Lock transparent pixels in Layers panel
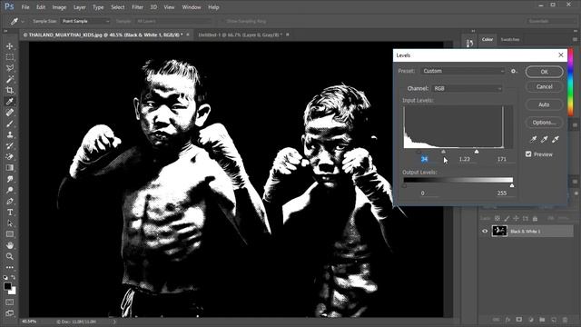Screen dimensions: 581x327 pyautogui.click(x=497, y=218)
